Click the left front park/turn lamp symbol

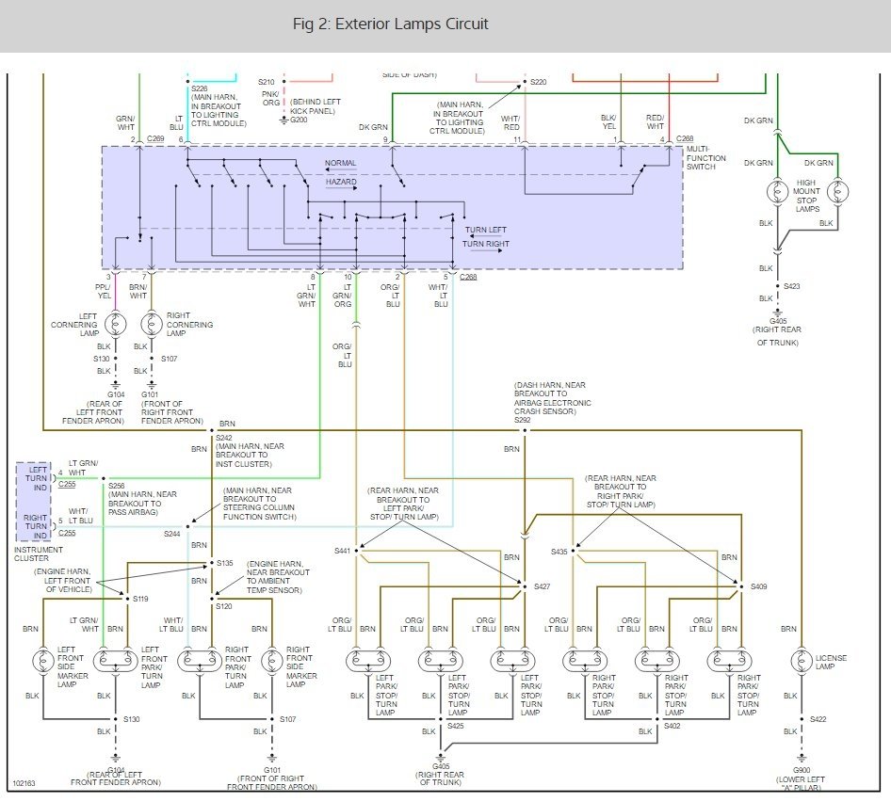point(115,661)
